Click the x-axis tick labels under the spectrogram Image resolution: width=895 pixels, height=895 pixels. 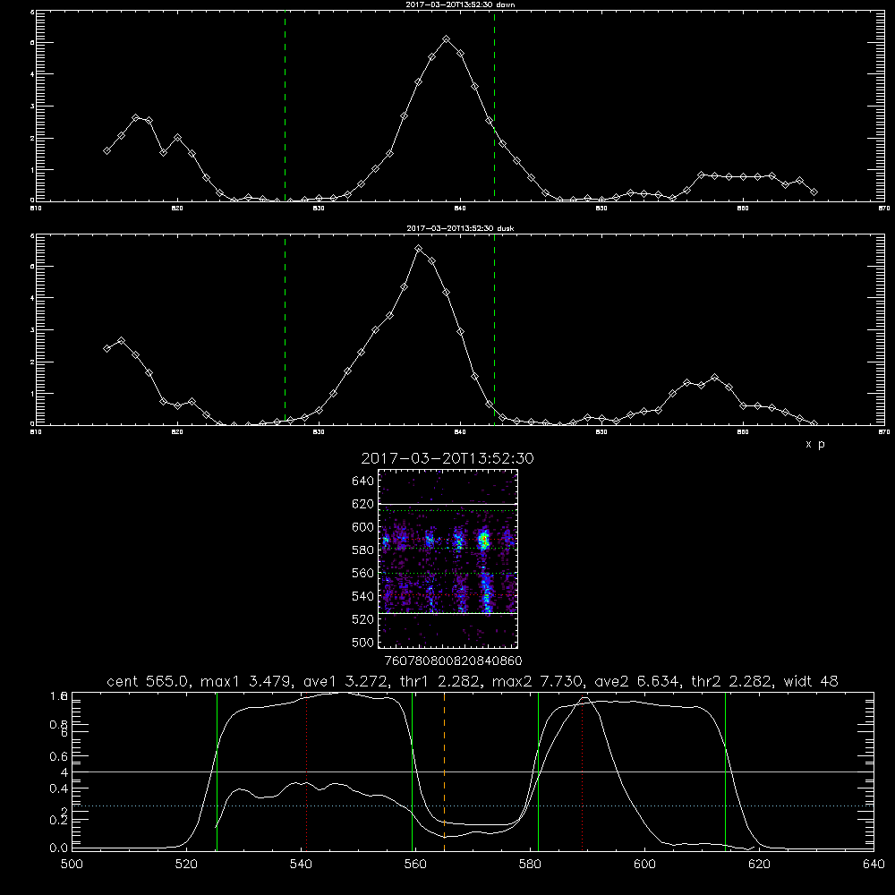point(453,661)
